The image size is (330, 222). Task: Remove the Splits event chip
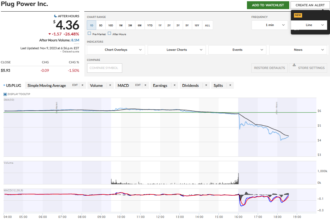pyautogui.click(x=230, y=85)
